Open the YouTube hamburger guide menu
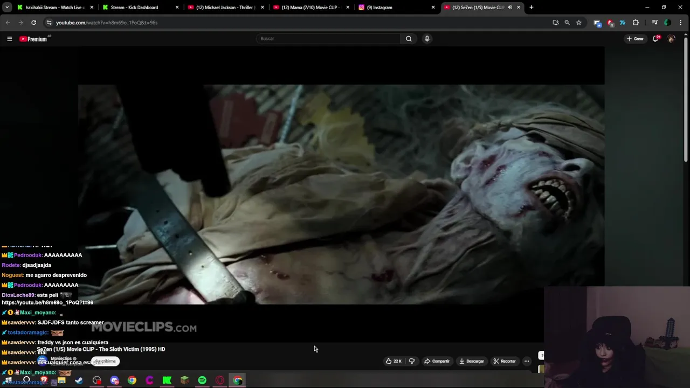690x388 pixels. 9,39
